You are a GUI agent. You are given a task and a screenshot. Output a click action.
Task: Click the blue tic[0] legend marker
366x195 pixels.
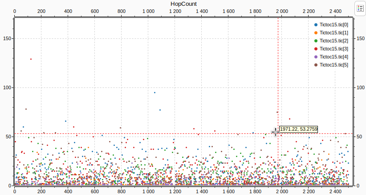click(x=316, y=25)
